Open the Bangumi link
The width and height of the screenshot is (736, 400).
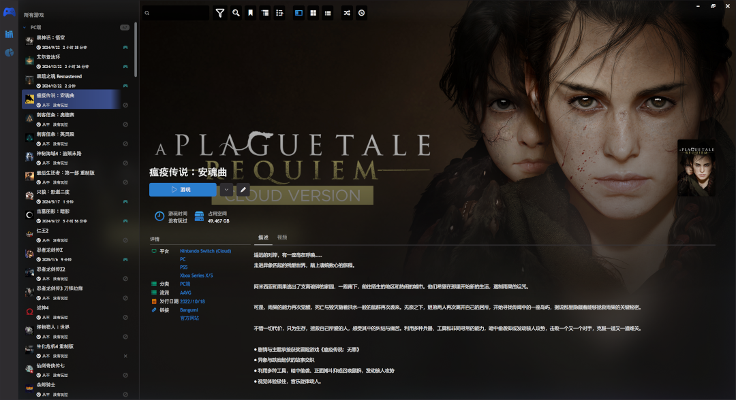(189, 310)
